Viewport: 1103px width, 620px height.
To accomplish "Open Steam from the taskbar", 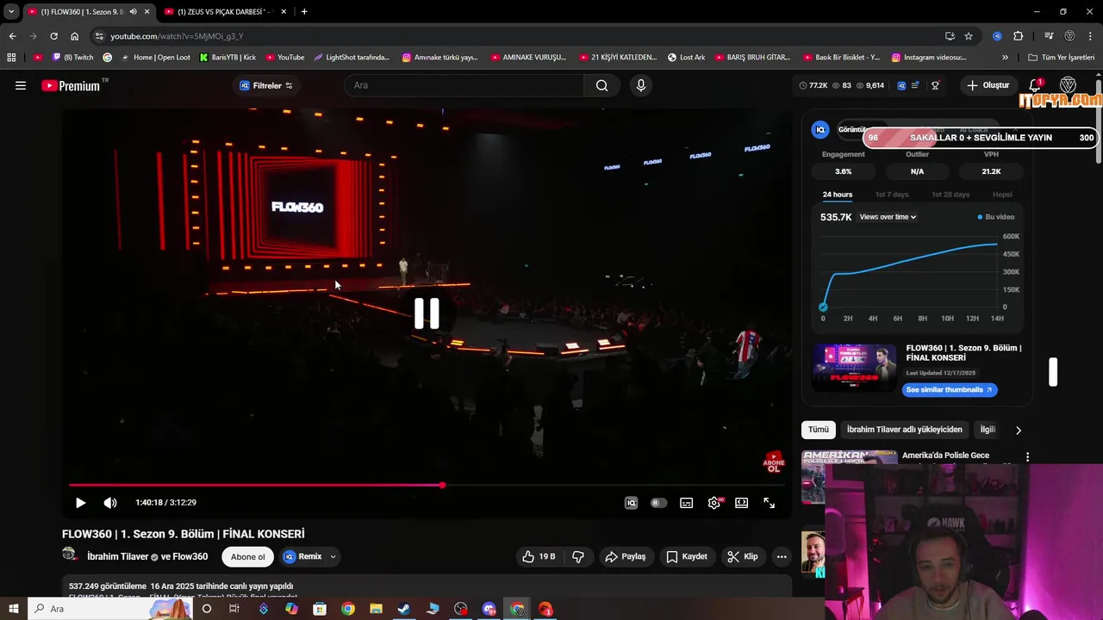I will click(x=404, y=609).
